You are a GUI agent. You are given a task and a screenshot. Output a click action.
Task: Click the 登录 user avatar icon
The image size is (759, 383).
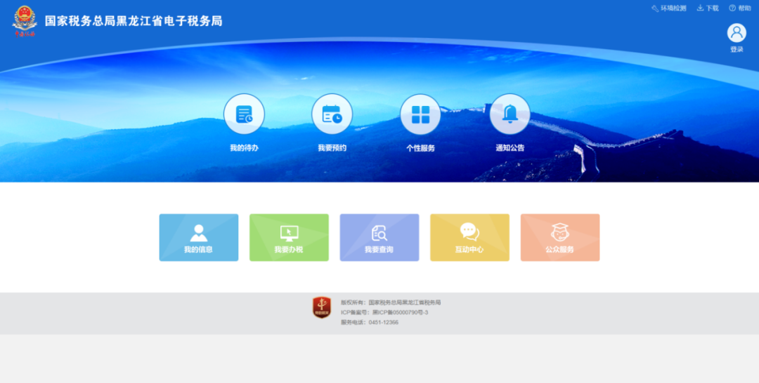tap(737, 33)
